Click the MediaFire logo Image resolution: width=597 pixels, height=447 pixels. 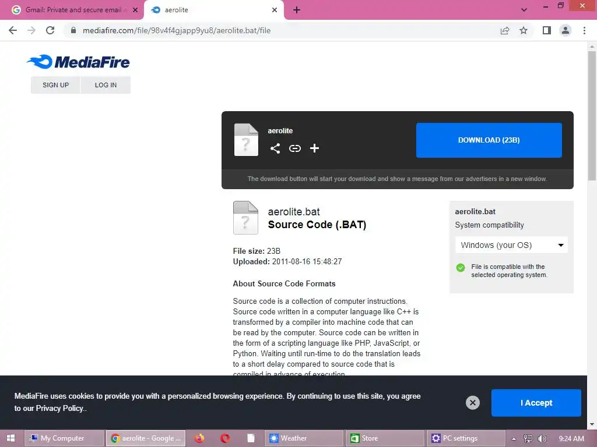click(x=78, y=62)
